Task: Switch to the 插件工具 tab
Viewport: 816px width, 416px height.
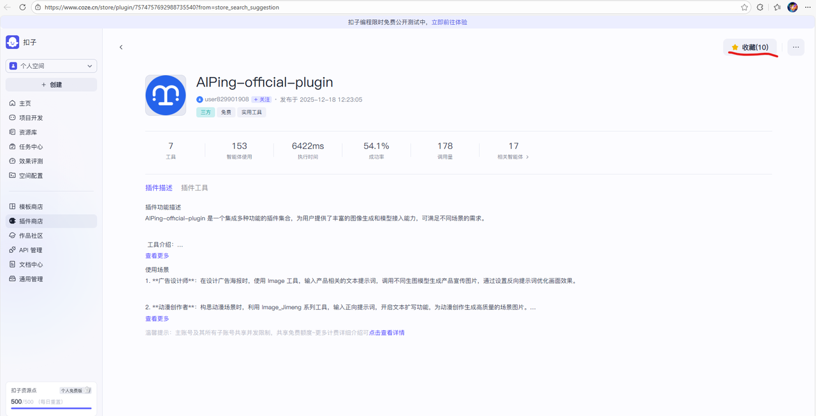Action: click(194, 188)
